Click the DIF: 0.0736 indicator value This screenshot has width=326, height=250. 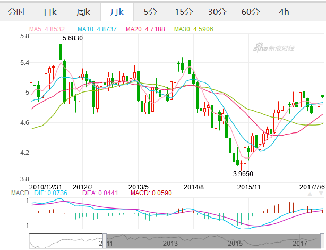(51, 193)
